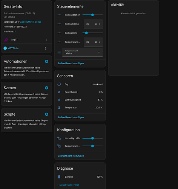The width and height of the screenshot is (178, 189).
Task: Click the Temperatur thermometer icon
Action: (59, 107)
